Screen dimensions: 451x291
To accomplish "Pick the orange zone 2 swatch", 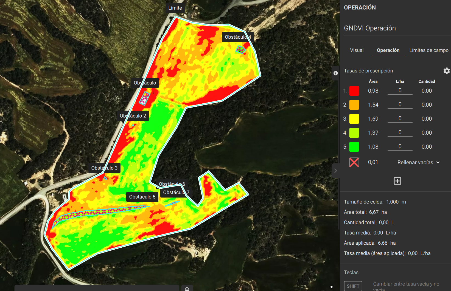I will pos(354,105).
